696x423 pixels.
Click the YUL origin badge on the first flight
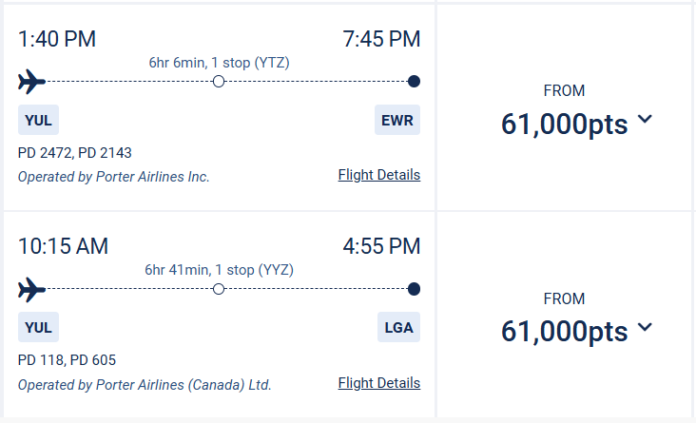[38, 121]
